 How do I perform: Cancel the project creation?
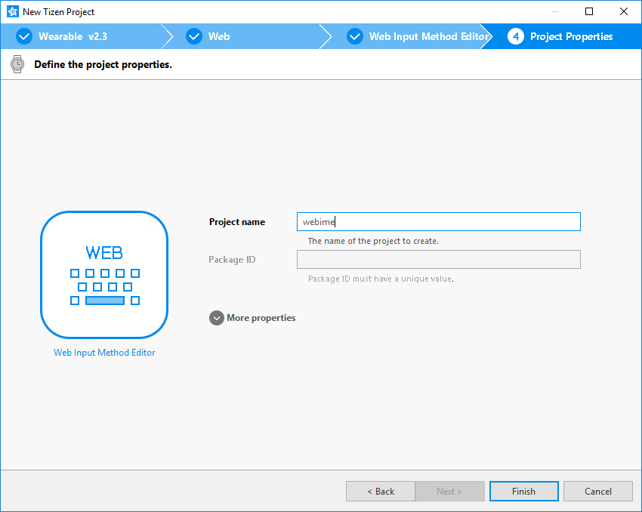tap(597, 491)
